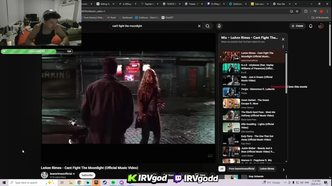This screenshot has width=332, height=186.
Task: Subscribe to leannrimesofficial
Action: click(87, 175)
